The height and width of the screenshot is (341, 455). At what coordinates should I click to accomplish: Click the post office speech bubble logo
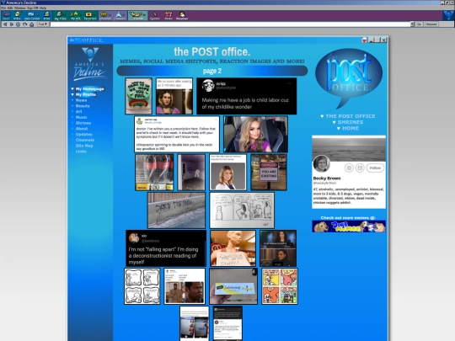[349, 77]
